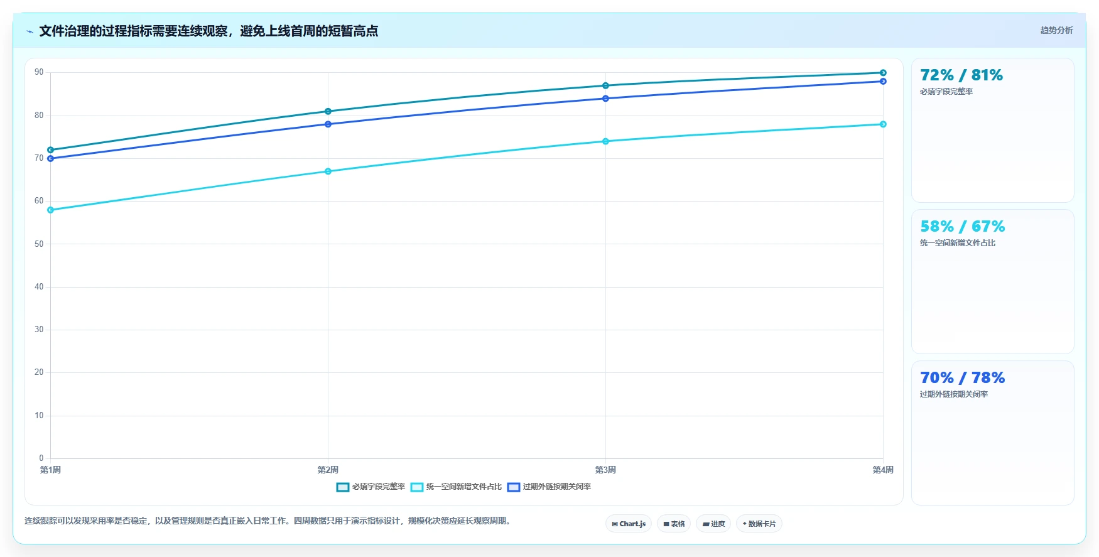This screenshot has width=1099, height=557.
Task: Click the 必填字段完整率 point at 第3周
Action: point(605,85)
